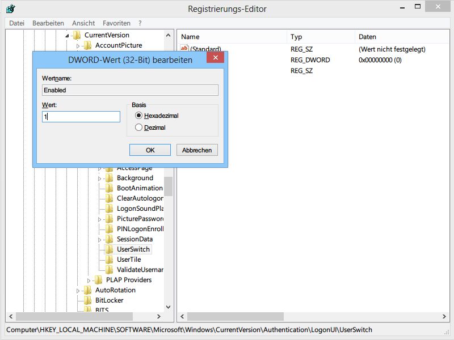Open the Datei menu
The height and width of the screenshot is (340, 454).
tap(17, 23)
